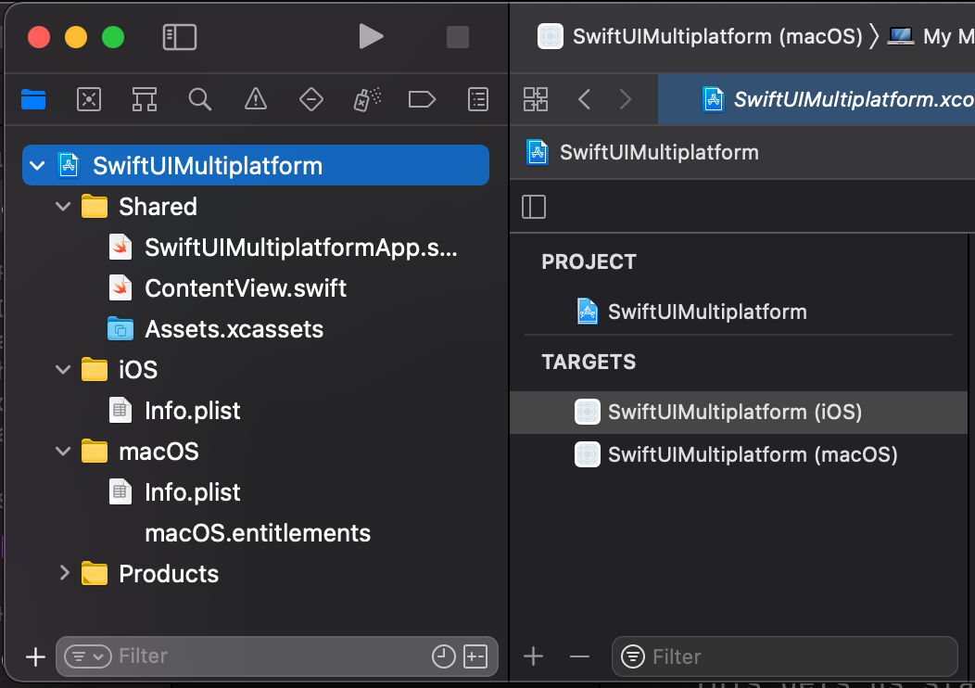Toggle the navigator sidebar visibility
975x688 pixels.
click(x=180, y=37)
